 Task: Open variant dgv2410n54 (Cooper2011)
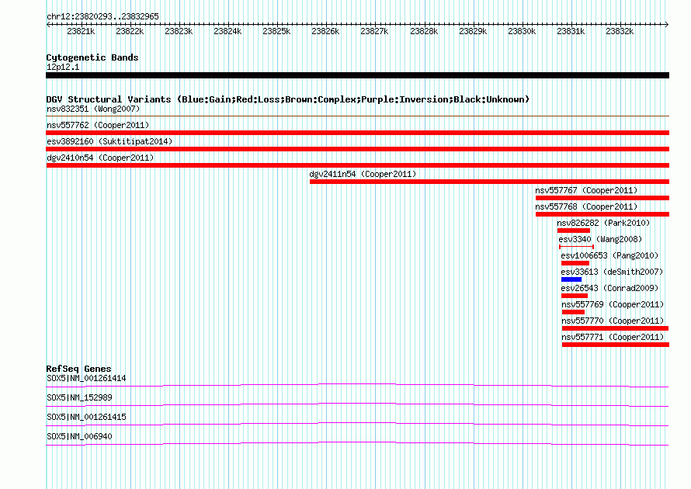click(x=100, y=158)
